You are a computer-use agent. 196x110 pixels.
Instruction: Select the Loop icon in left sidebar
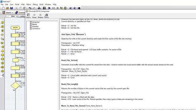[2, 51]
